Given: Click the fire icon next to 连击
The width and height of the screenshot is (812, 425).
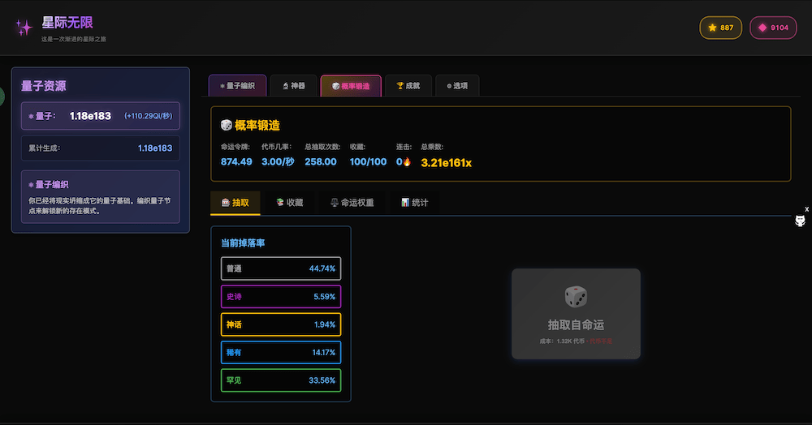Looking at the screenshot, I should coord(407,162).
